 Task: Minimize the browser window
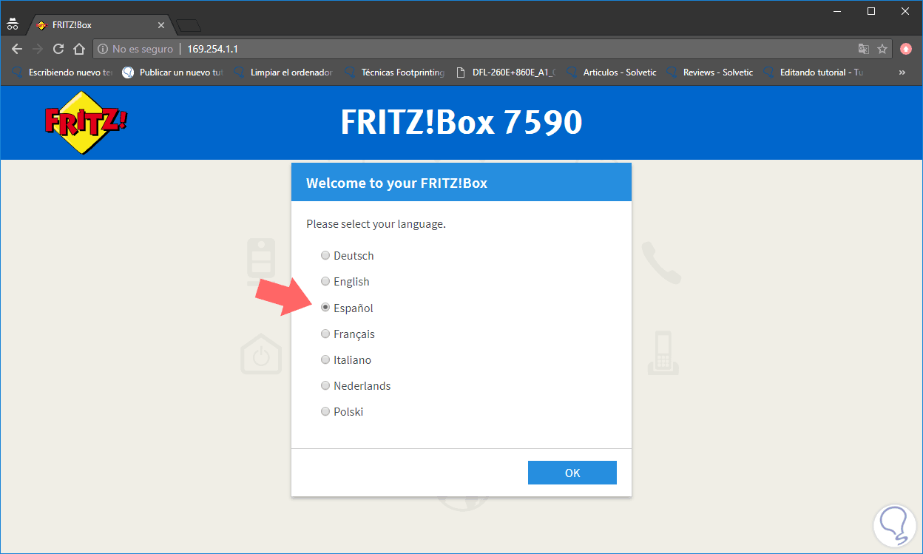[x=837, y=10]
